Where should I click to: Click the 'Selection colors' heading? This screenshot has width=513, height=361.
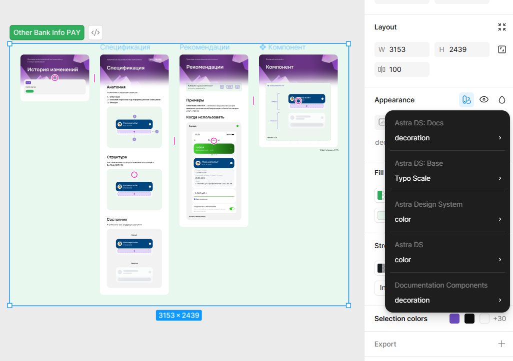(401, 319)
